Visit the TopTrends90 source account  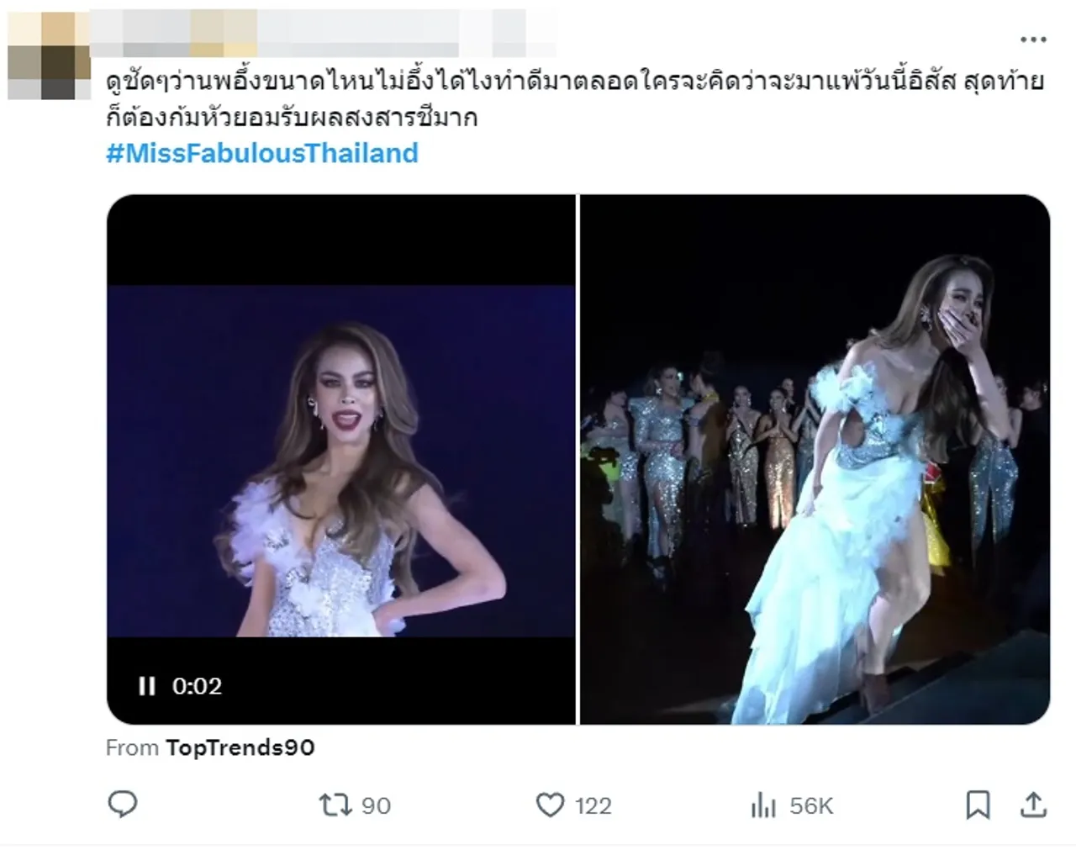(240, 747)
